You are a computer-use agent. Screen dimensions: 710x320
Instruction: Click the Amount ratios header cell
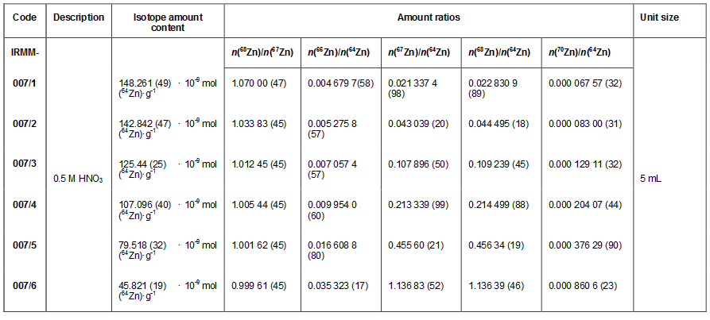pyautogui.click(x=429, y=17)
